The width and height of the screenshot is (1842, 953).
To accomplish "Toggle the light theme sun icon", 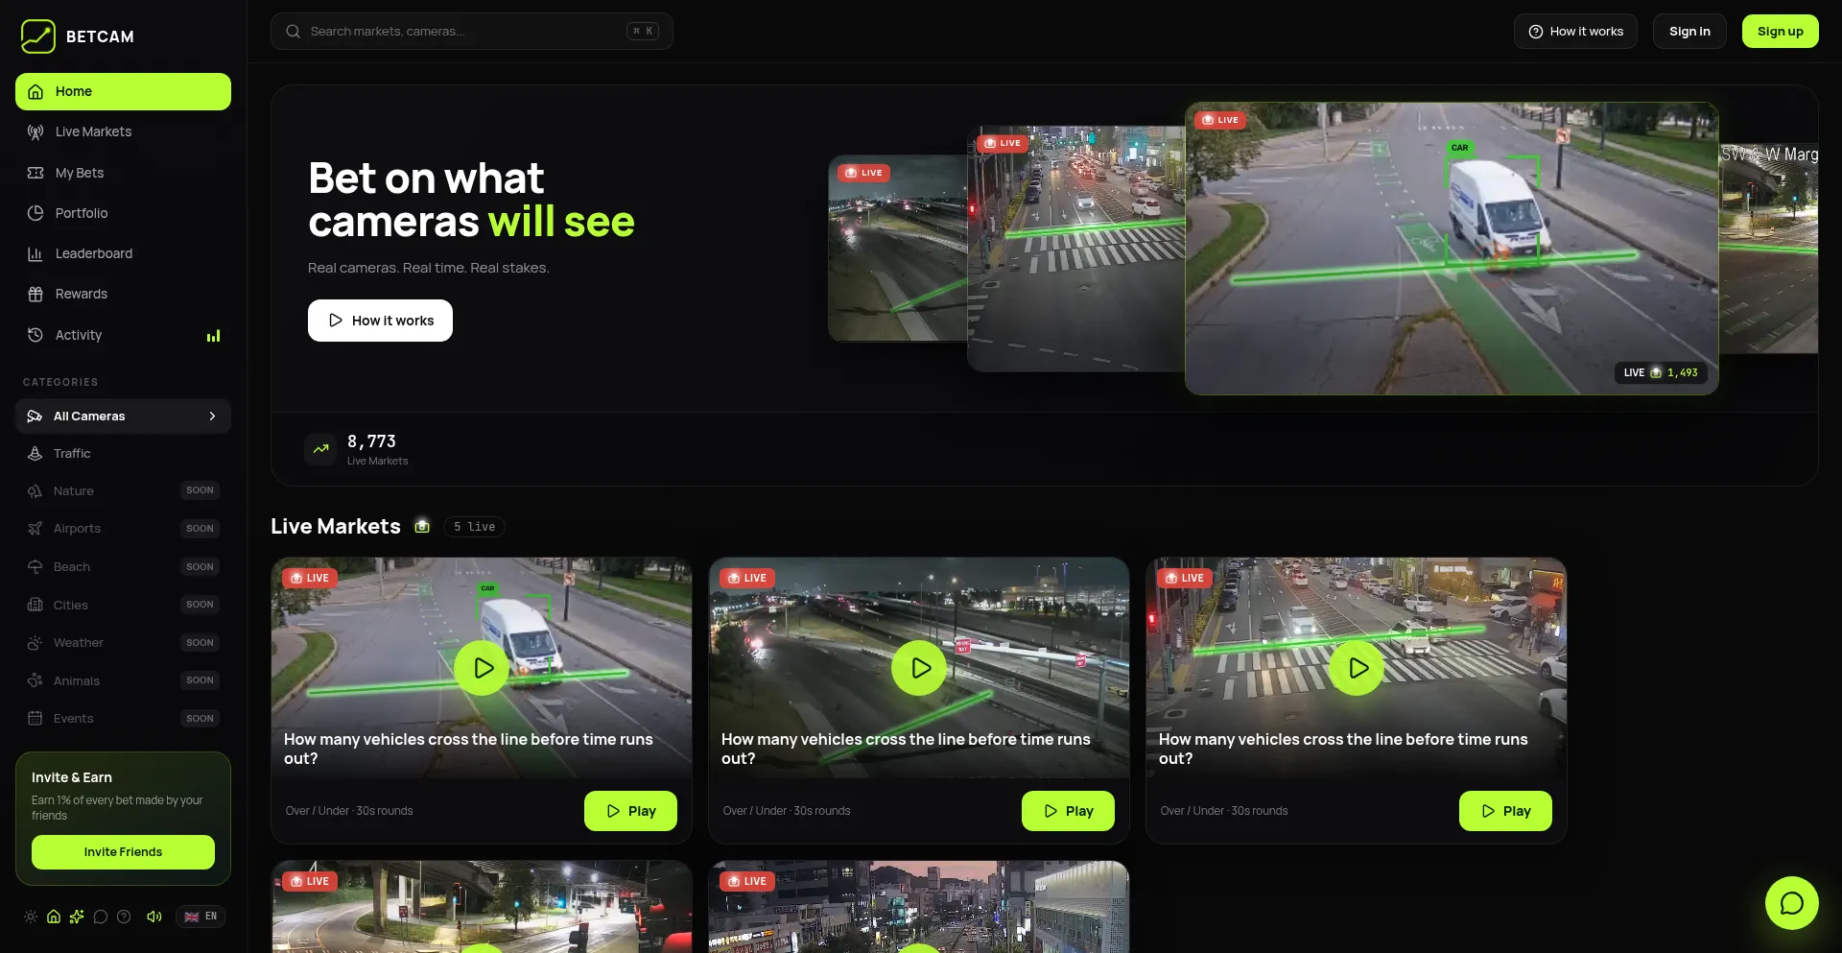I will coord(31,917).
